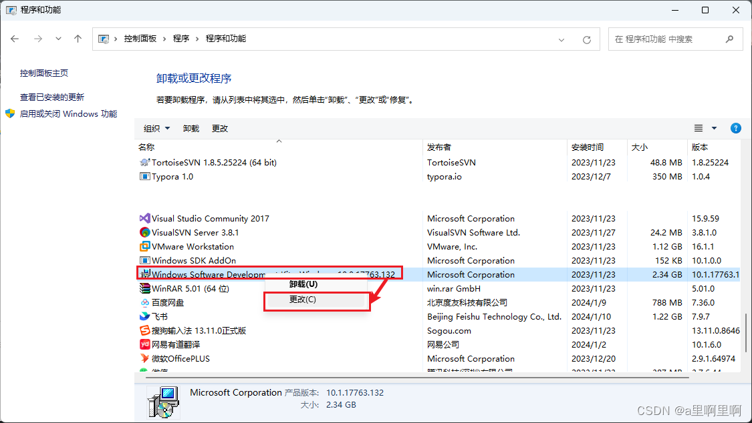Click 程序和功能 breadcrumb segment
This screenshot has width=752, height=423.
[x=226, y=39]
